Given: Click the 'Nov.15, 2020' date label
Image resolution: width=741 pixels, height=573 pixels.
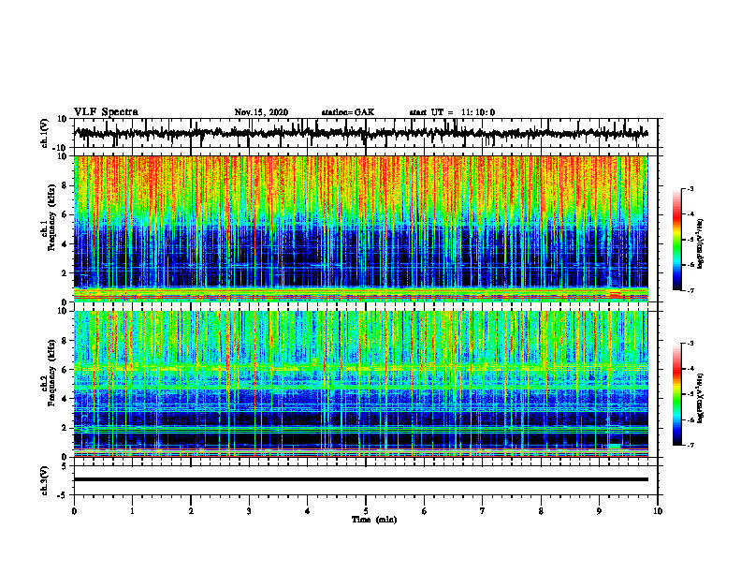Looking at the screenshot, I should [x=261, y=112].
